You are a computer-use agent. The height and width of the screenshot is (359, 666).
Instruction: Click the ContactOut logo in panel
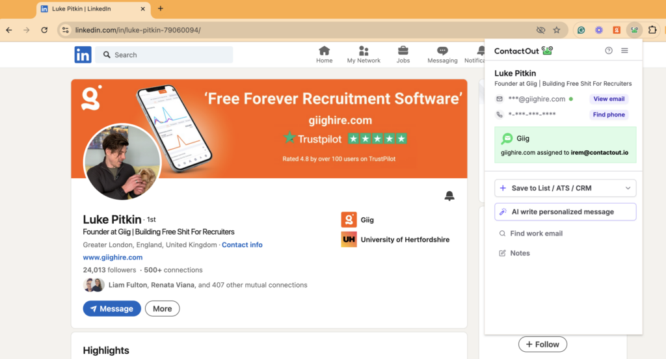tap(524, 51)
